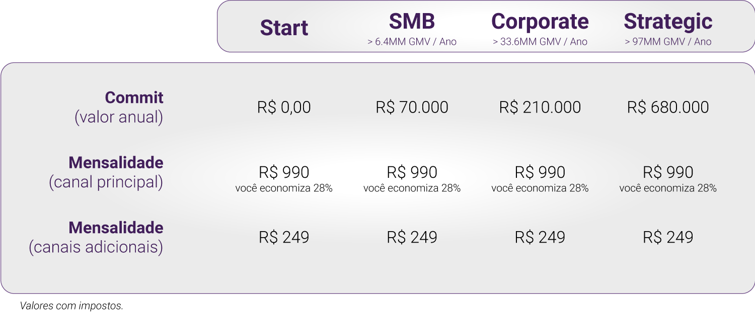Select the SMB plan header

coord(412,22)
